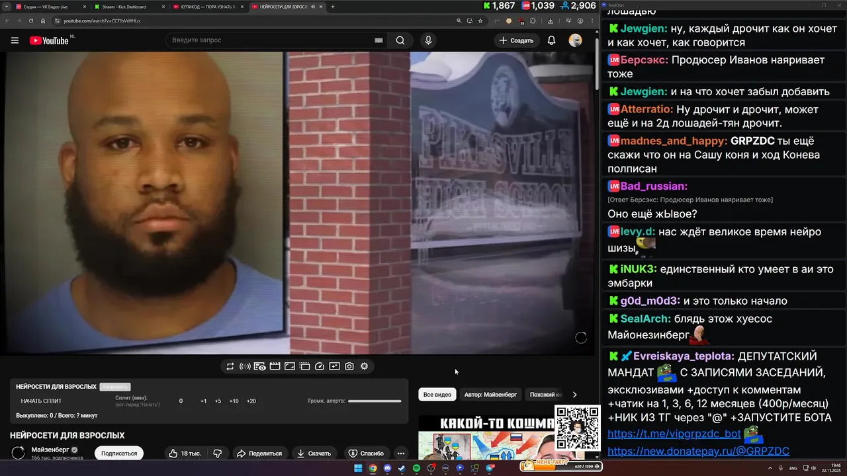Image resolution: width=847 pixels, height=476 pixels.
Task: Switch to the КУПИКОД browser tab
Action: point(208,7)
